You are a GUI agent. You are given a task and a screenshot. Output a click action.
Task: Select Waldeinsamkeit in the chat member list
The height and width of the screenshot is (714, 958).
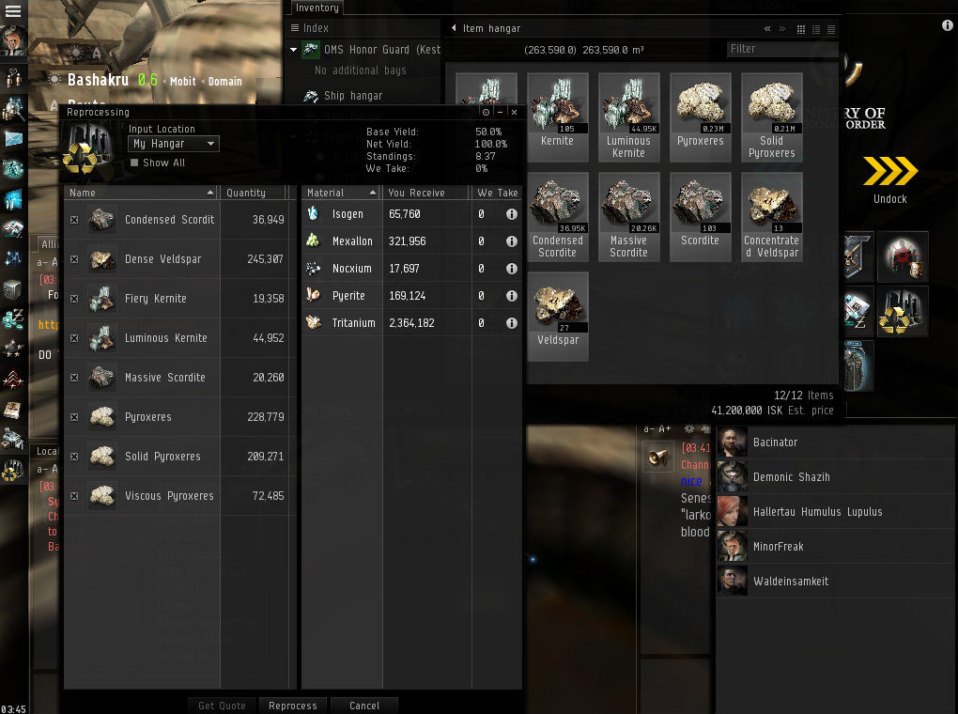click(835, 581)
